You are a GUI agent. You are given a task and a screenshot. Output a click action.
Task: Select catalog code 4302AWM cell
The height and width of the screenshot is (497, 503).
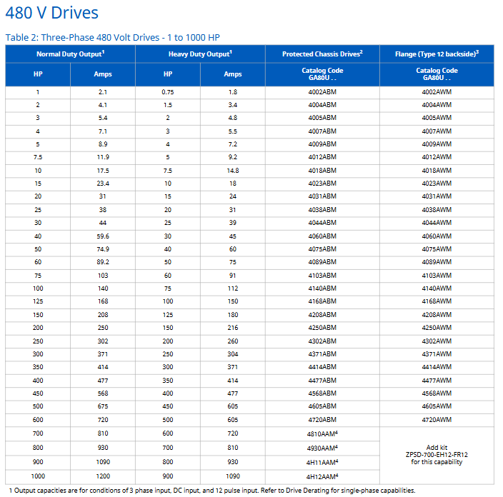(436, 341)
